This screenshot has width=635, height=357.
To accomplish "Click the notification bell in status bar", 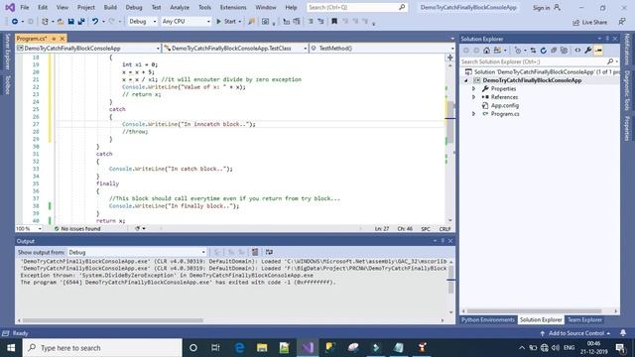I will click(x=623, y=333).
